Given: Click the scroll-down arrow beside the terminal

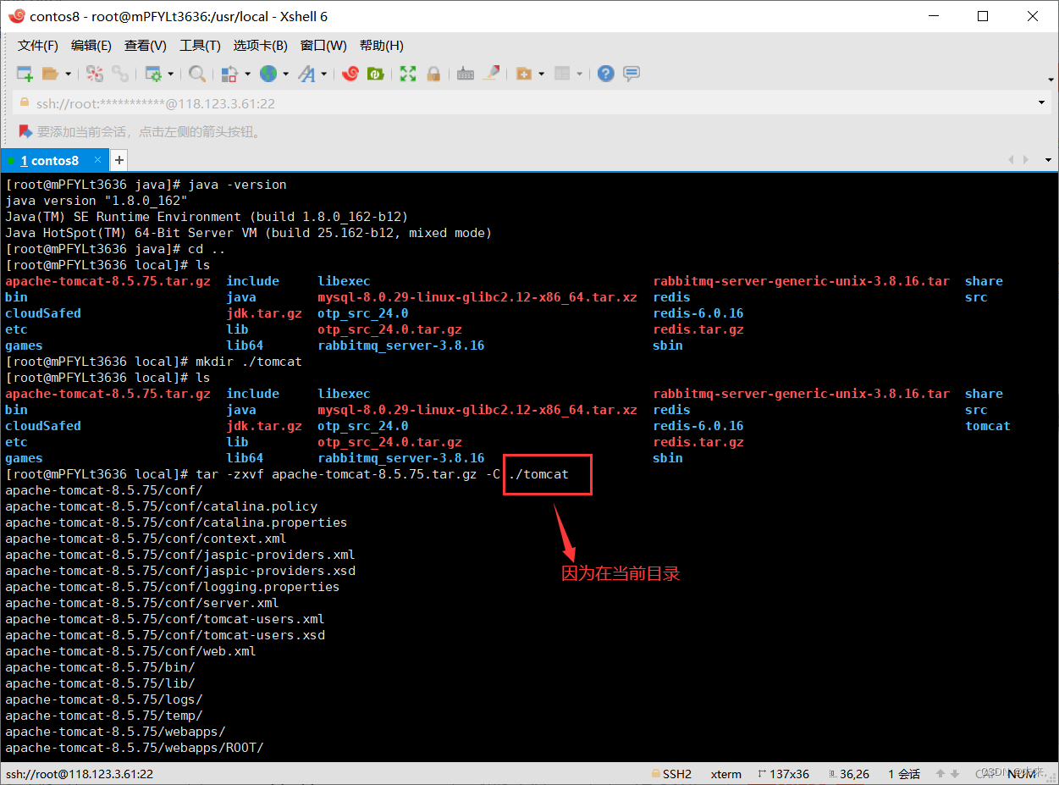Looking at the screenshot, I should pos(1048,159).
